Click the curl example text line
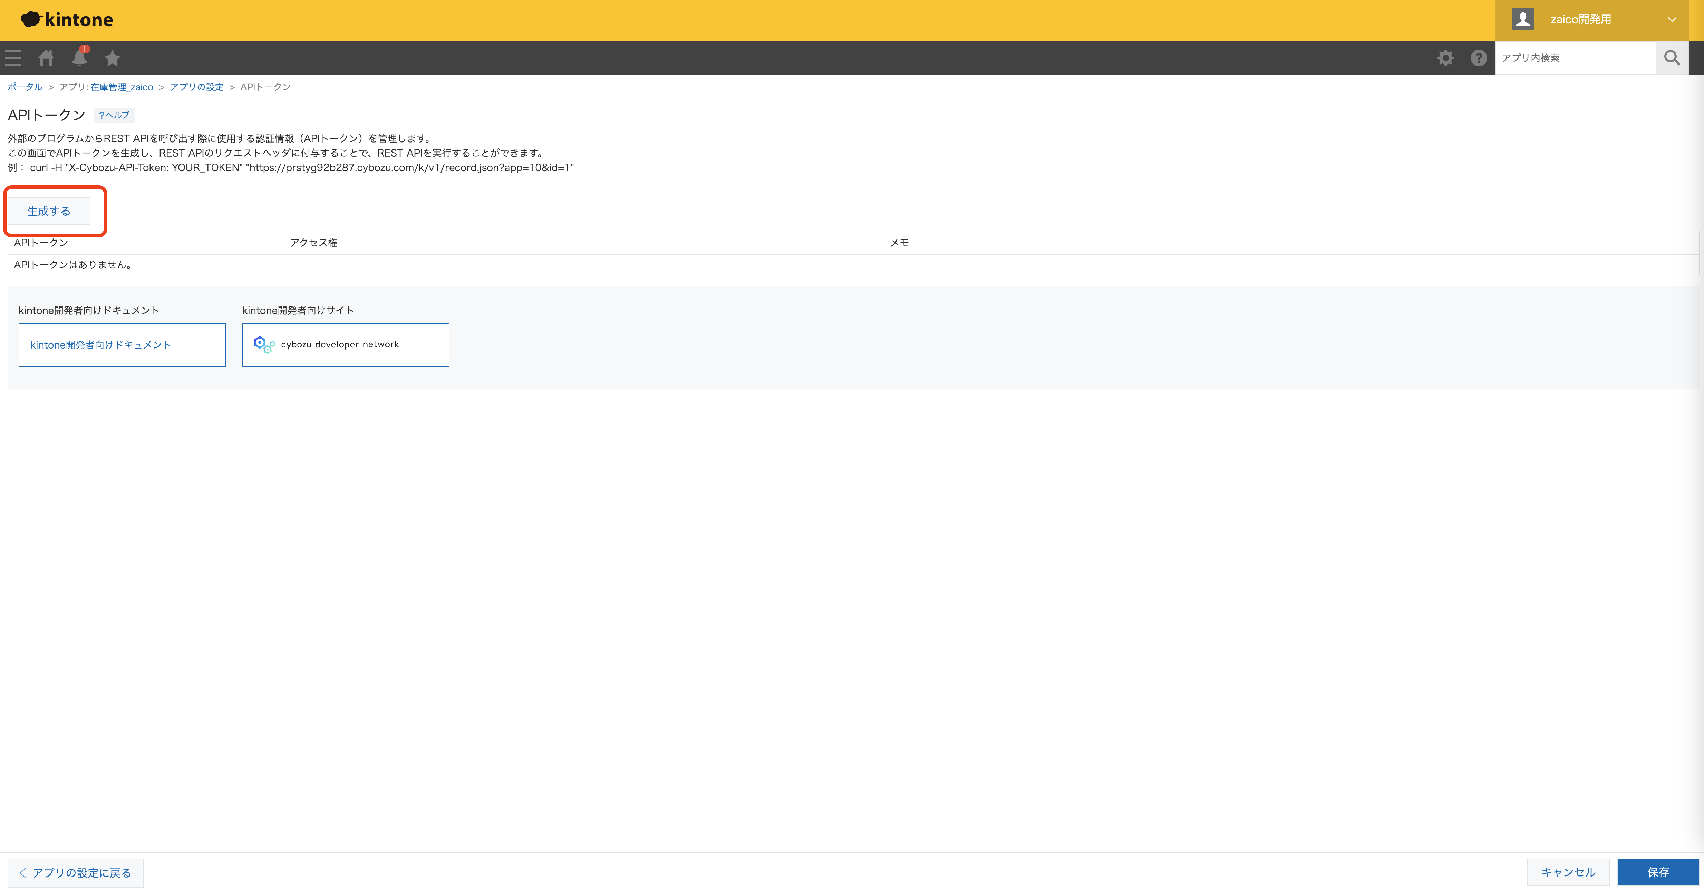The image size is (1704, 891). (291, 168)
